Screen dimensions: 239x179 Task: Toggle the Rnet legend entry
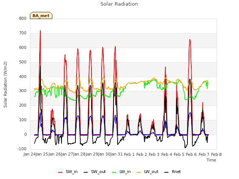pyautogui.click(x=173, y=172)
